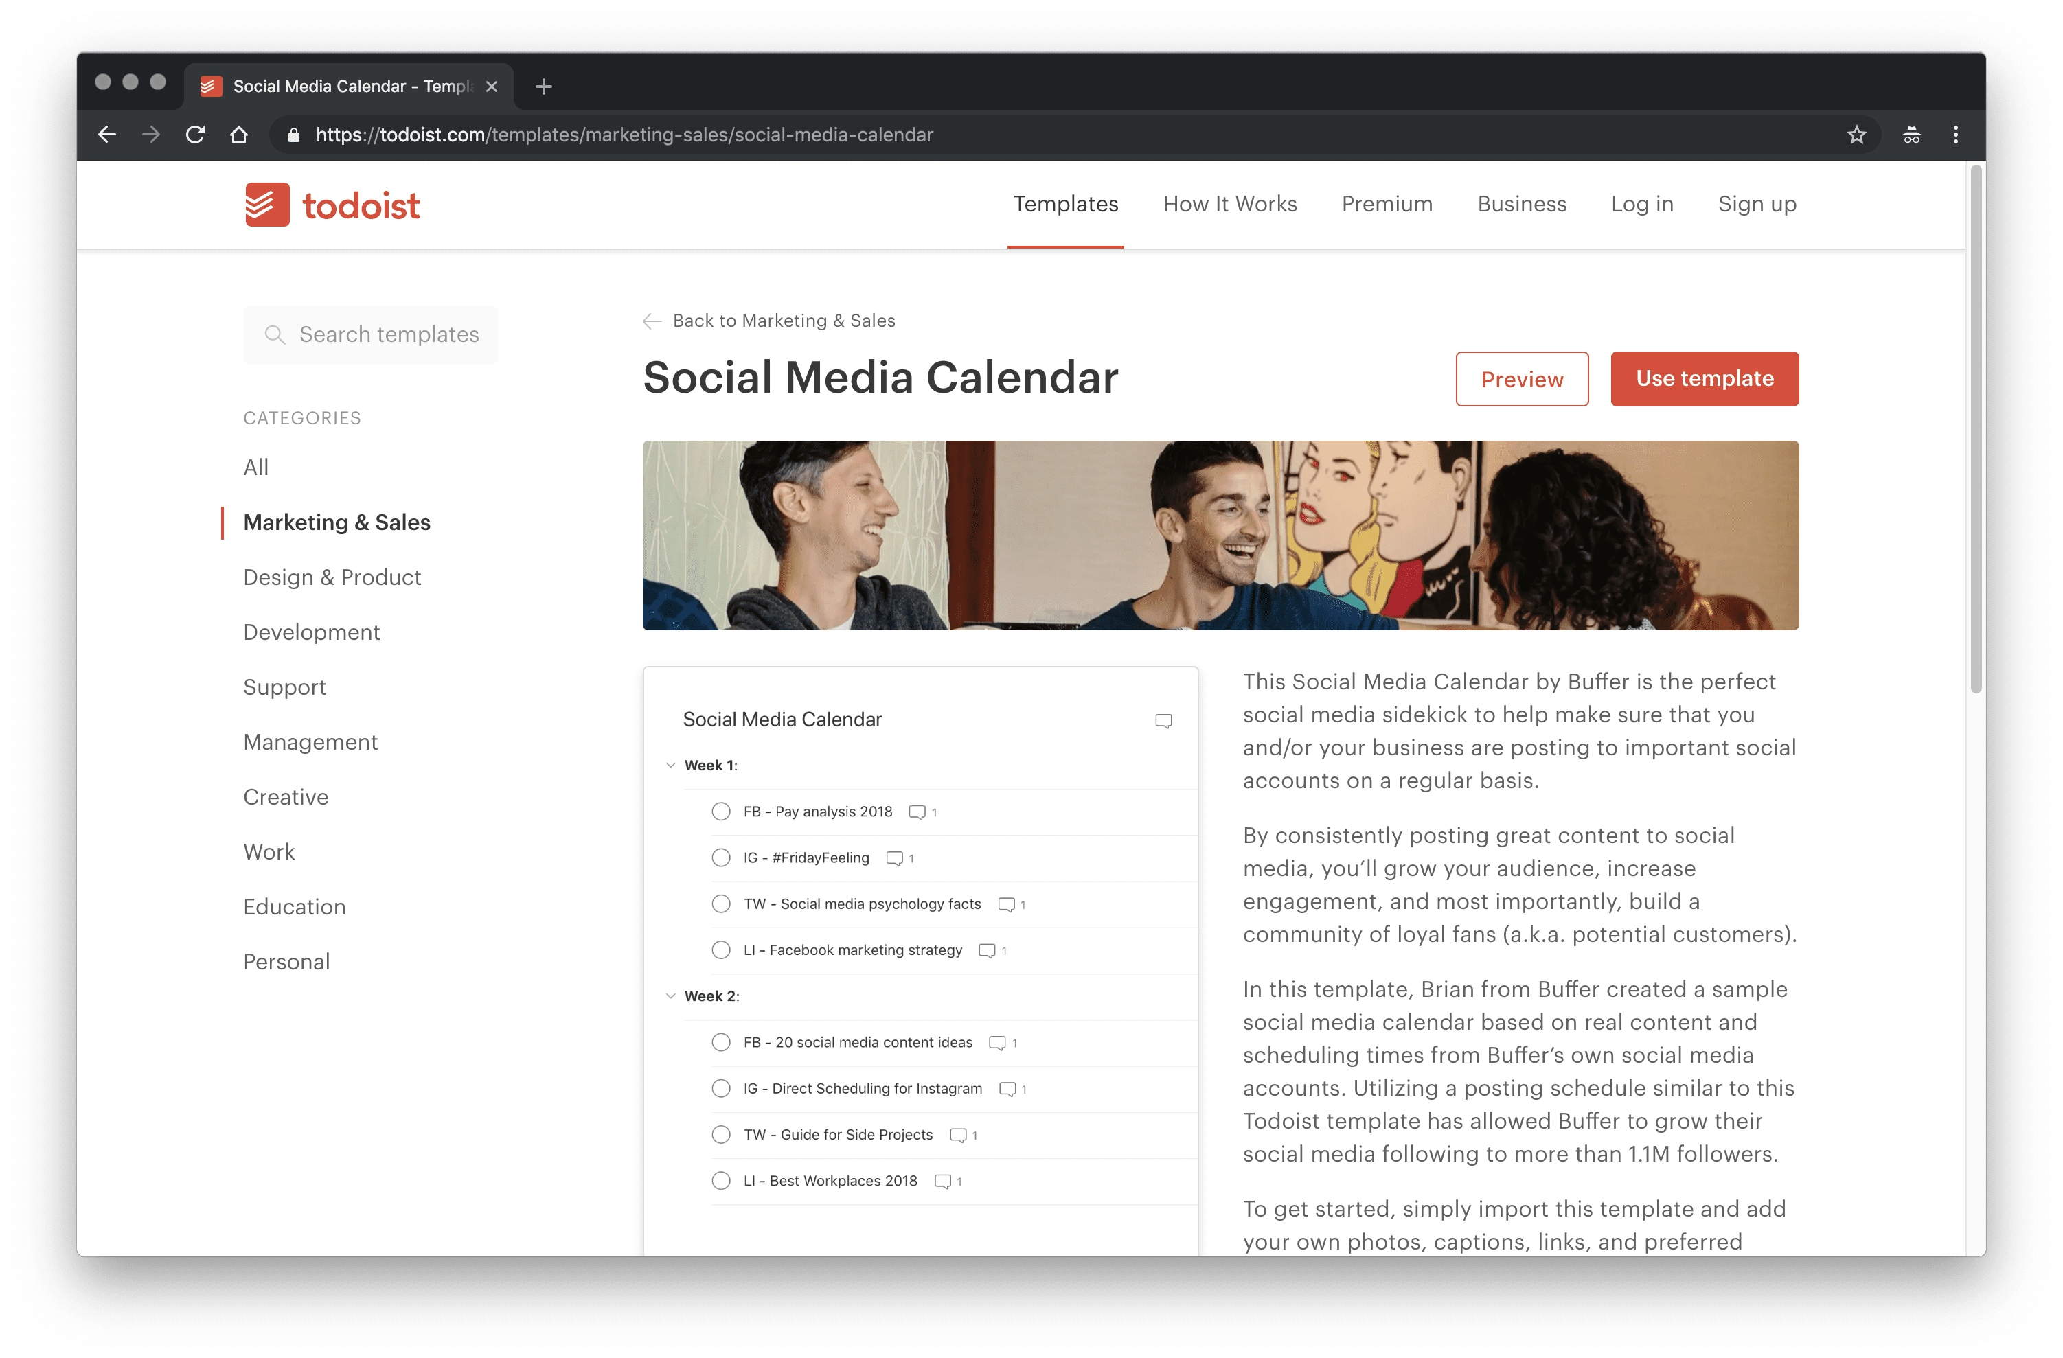Click the comment icon next to FB - Pay analysis 2018

click(917, 811)
